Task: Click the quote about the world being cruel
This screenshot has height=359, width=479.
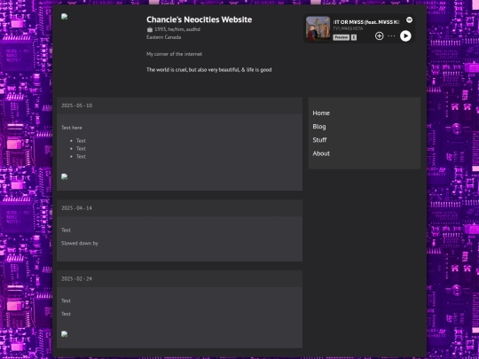Action: 209,70
